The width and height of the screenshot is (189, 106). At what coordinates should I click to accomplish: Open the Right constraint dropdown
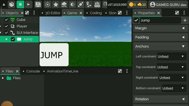coord(172,77)
